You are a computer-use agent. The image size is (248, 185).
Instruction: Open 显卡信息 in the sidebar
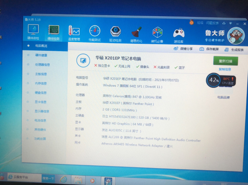pyautogui.click(x=41, y=101)
